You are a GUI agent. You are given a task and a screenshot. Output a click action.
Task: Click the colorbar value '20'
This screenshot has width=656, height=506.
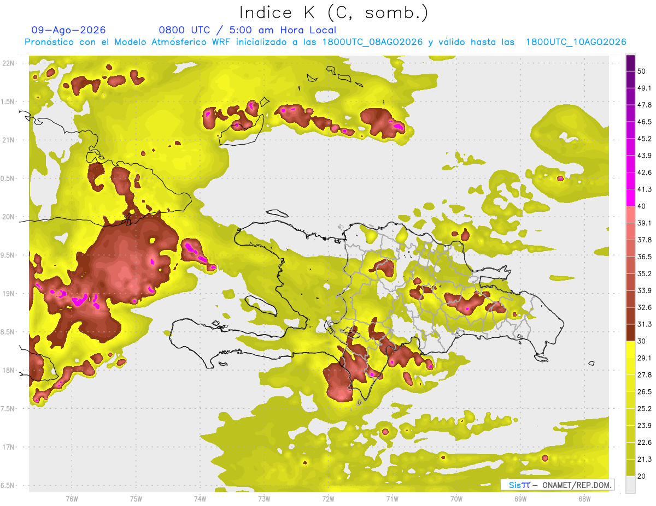point(642,476)
